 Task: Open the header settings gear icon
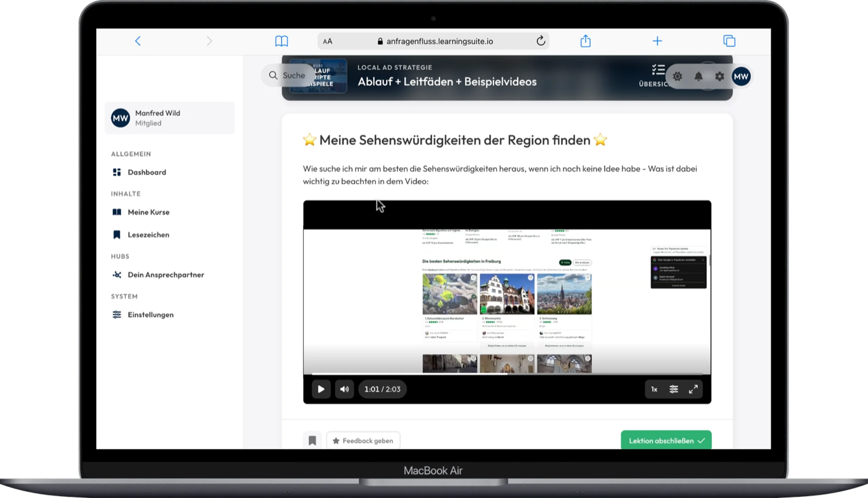point(719,76)
